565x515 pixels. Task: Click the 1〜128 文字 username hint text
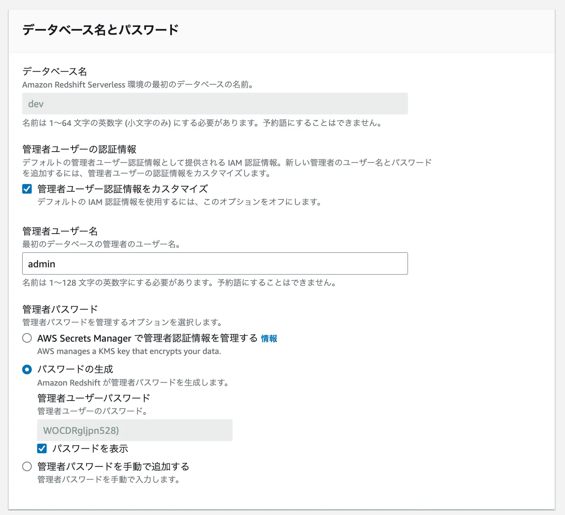pos(179,283)
